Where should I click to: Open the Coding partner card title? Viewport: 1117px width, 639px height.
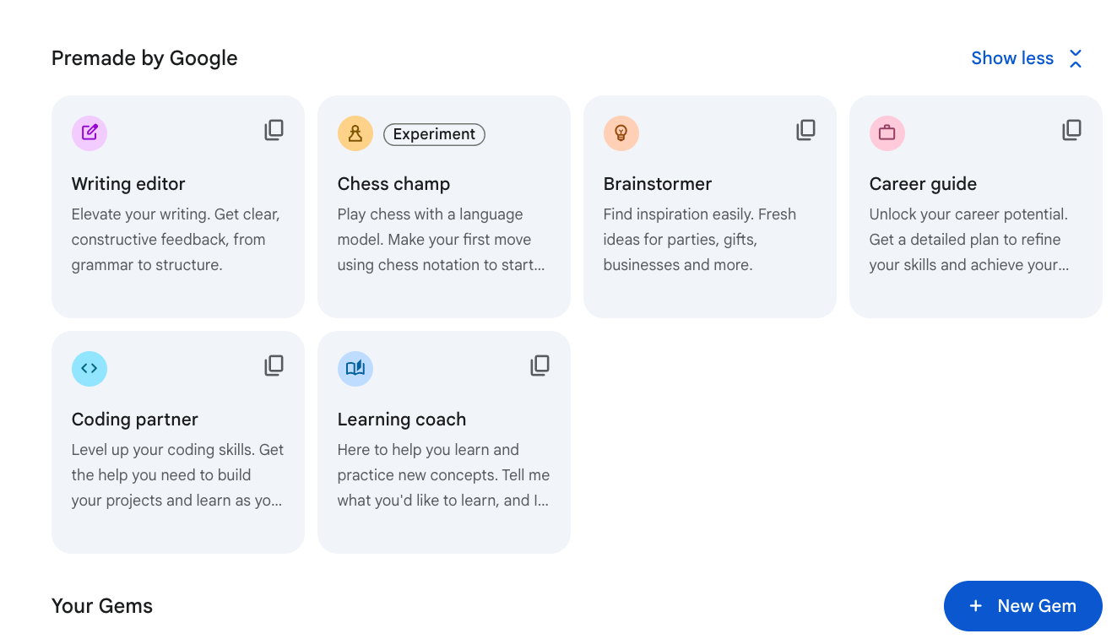tap(135, 420)
